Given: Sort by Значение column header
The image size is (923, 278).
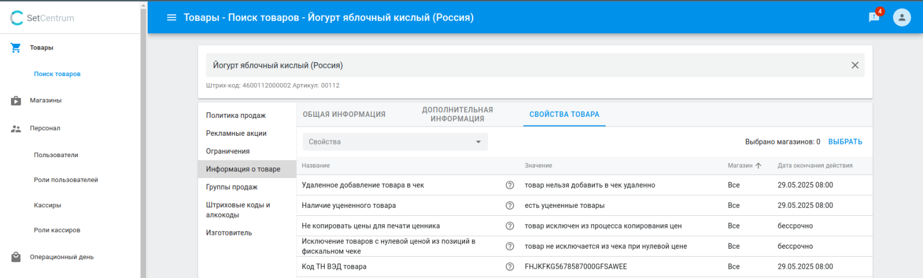Looking at the screenshot, I should click(538, 165).
